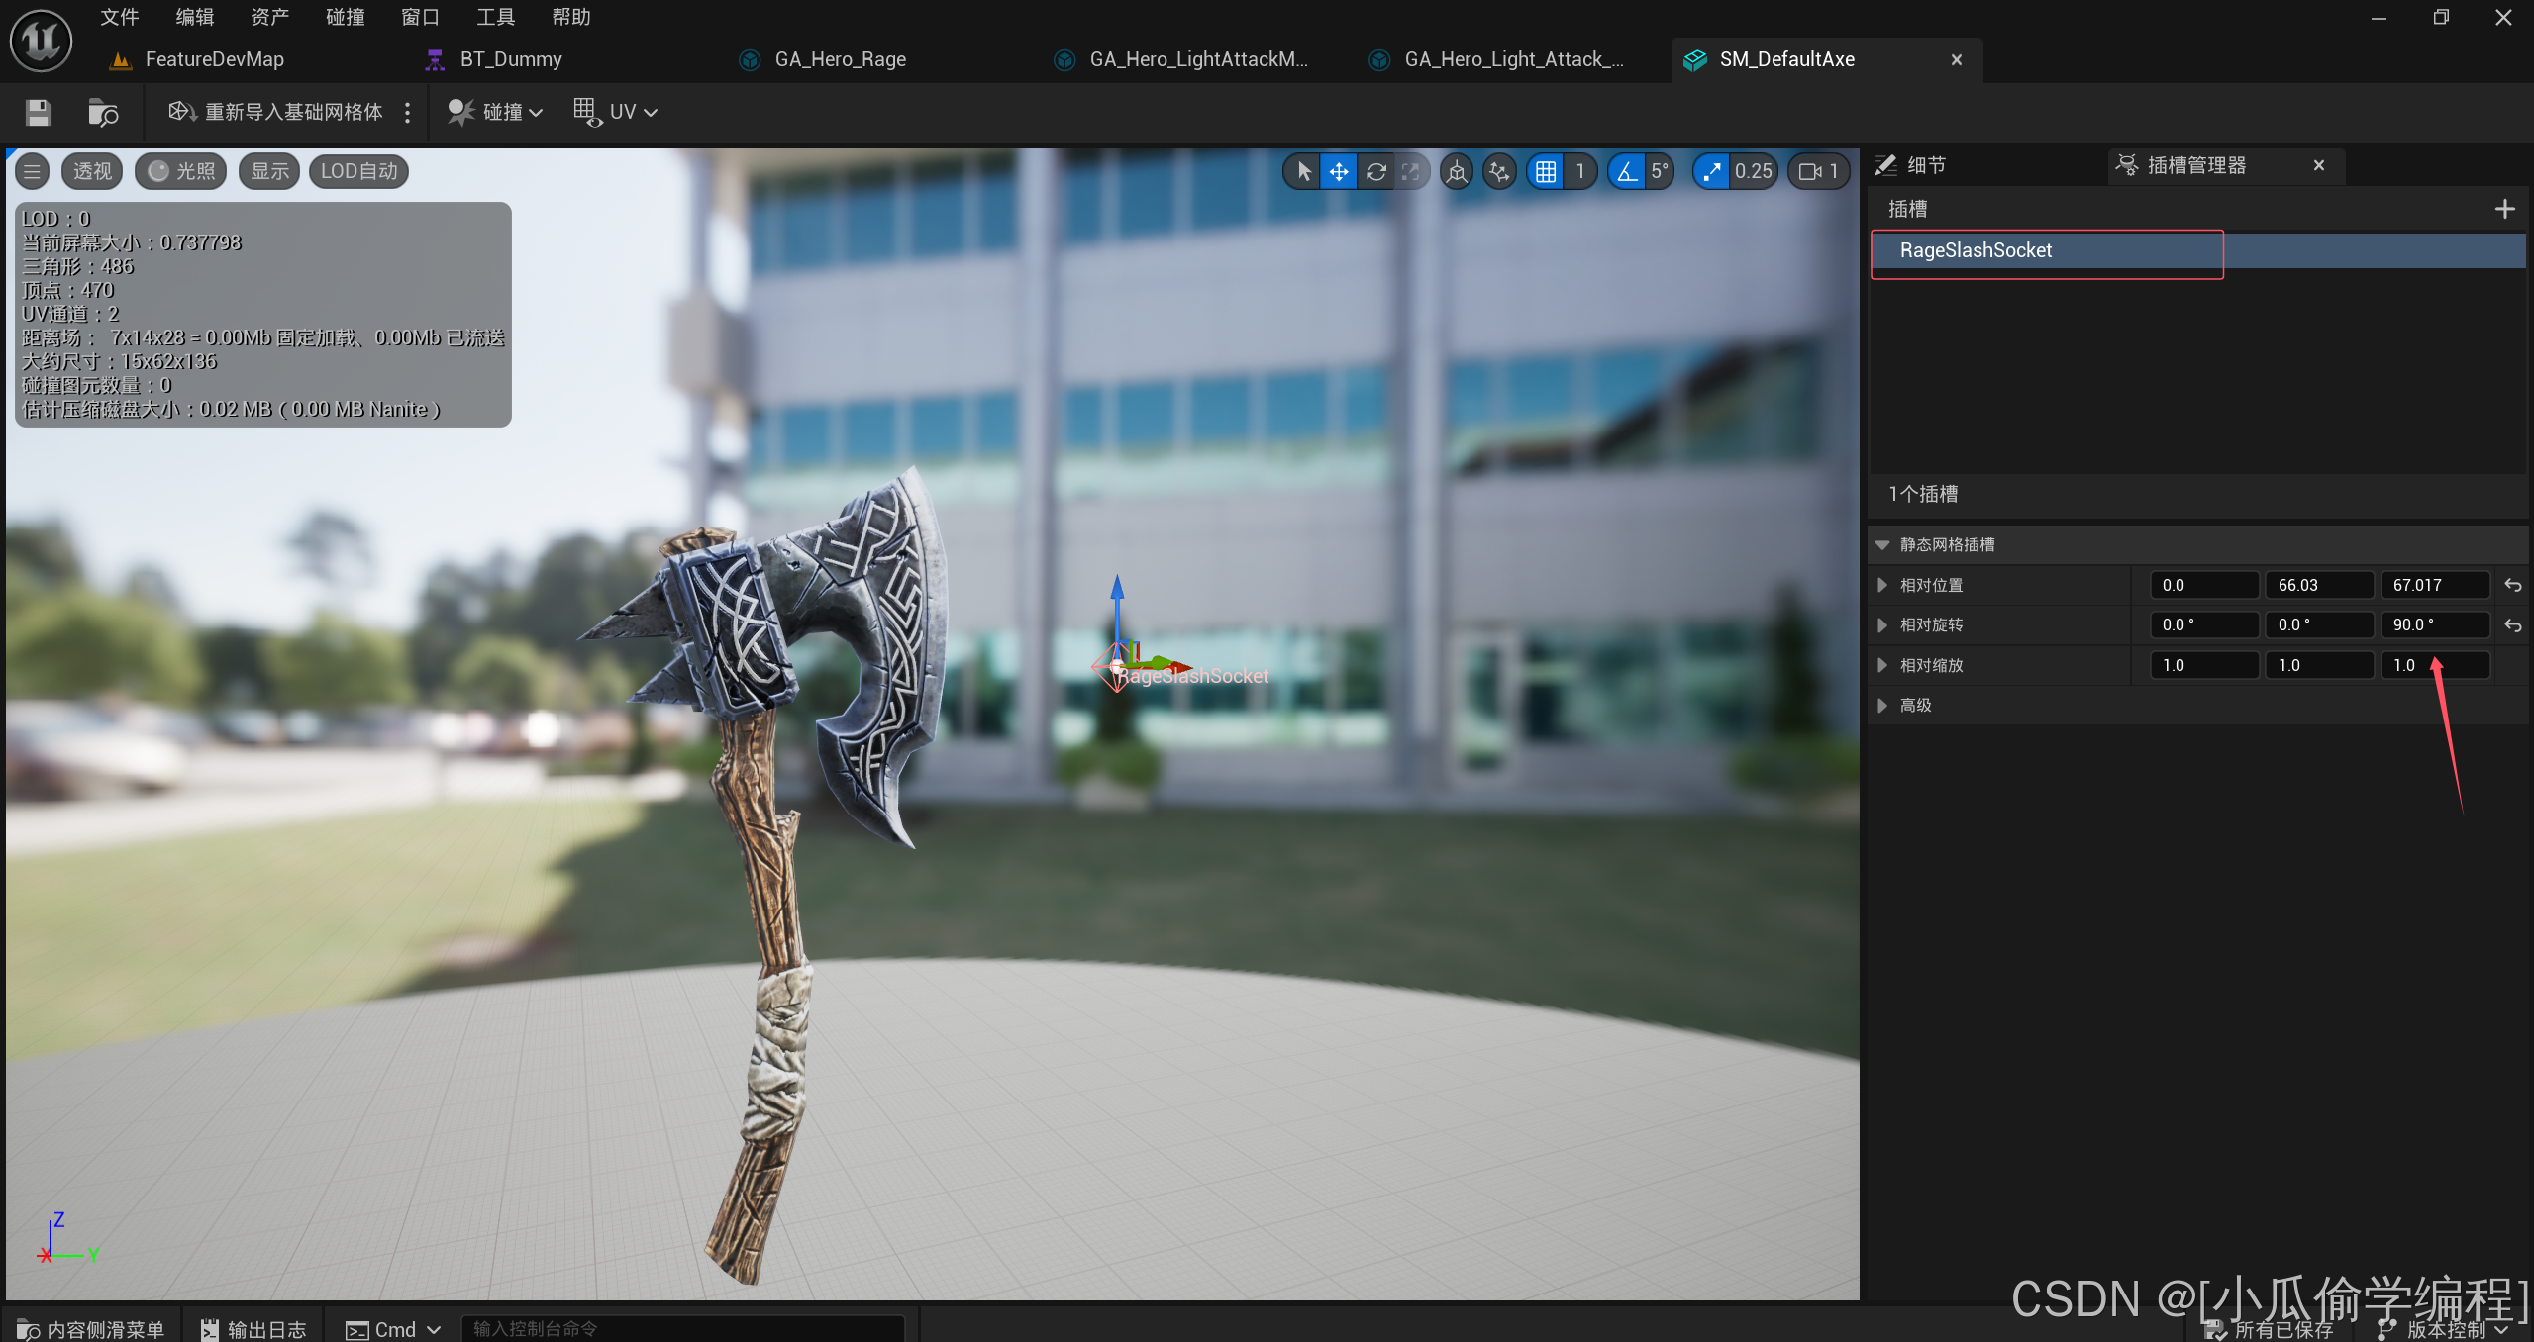Activate the translate move tool
The image size is (2534, 1342).
click(x=1339, y=171)
